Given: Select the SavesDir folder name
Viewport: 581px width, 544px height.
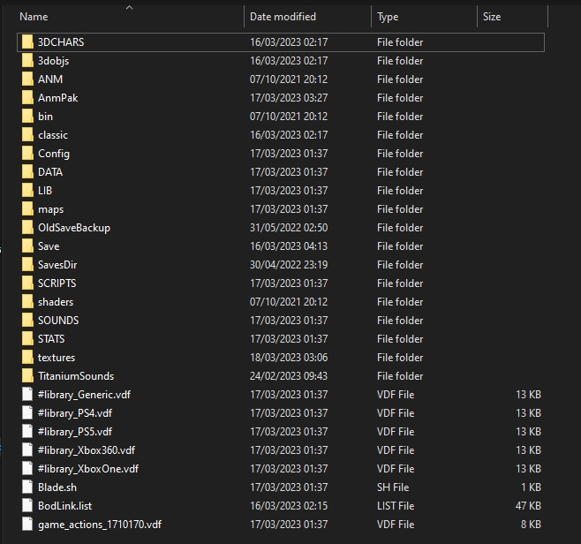Looking at the screenshot, I should click(57, 265).
